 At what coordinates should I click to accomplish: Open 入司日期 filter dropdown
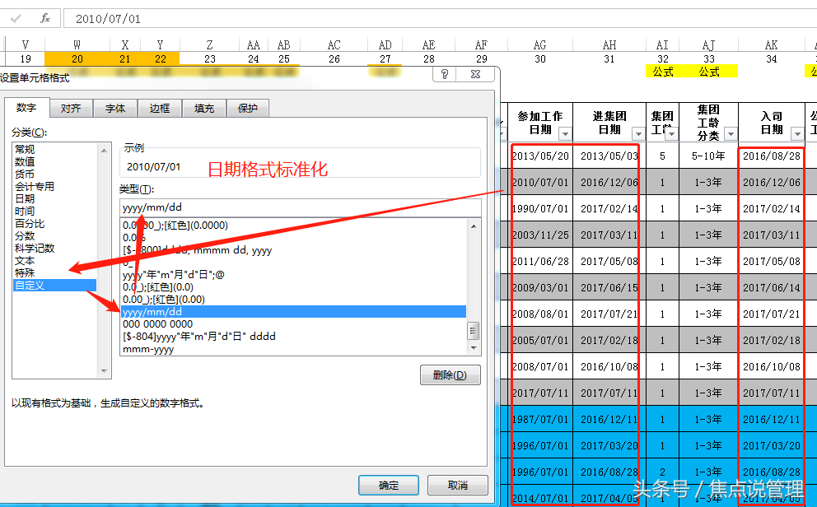tap(797, 134)
